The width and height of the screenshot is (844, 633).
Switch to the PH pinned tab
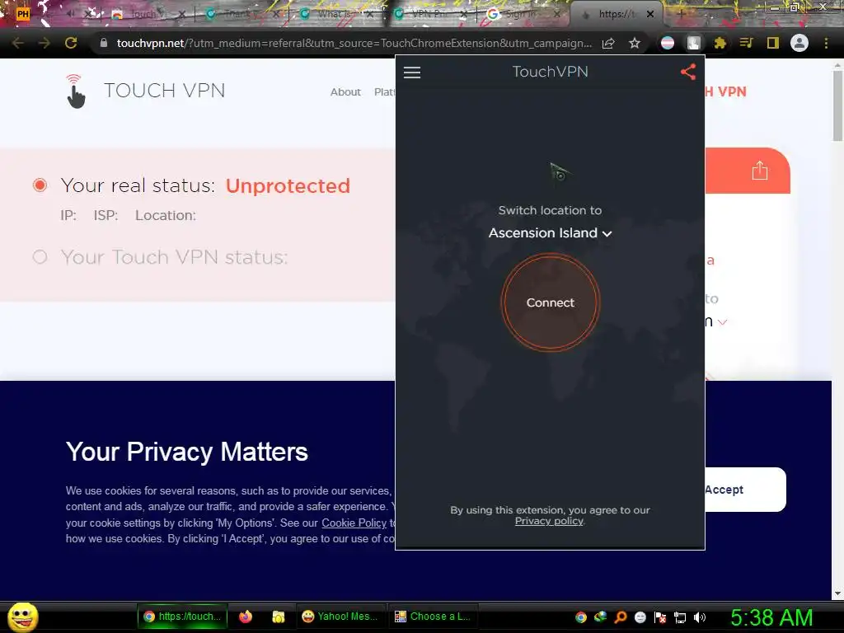pos(23,13)
